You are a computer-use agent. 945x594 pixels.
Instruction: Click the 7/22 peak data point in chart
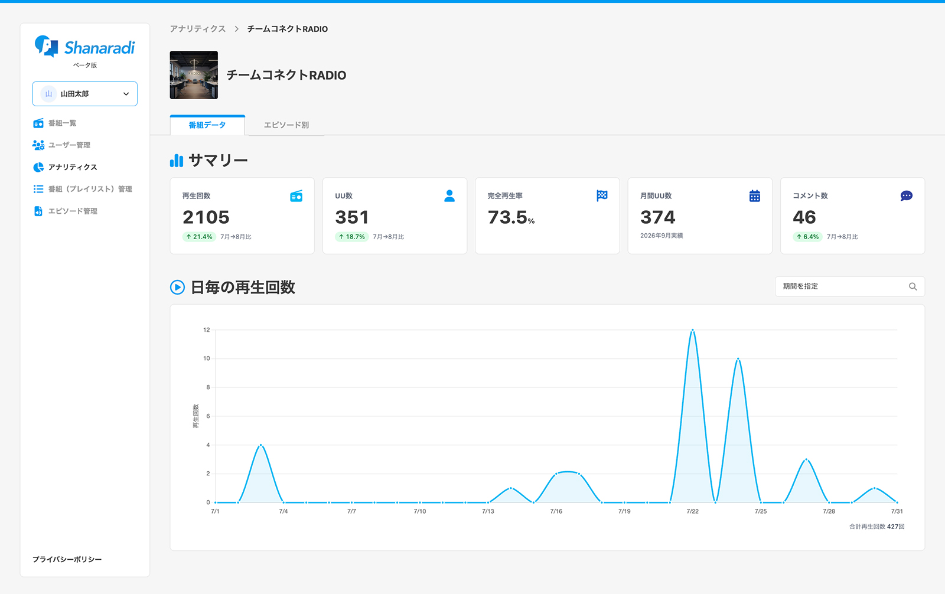pyautogui.click(x=692, y=330)
